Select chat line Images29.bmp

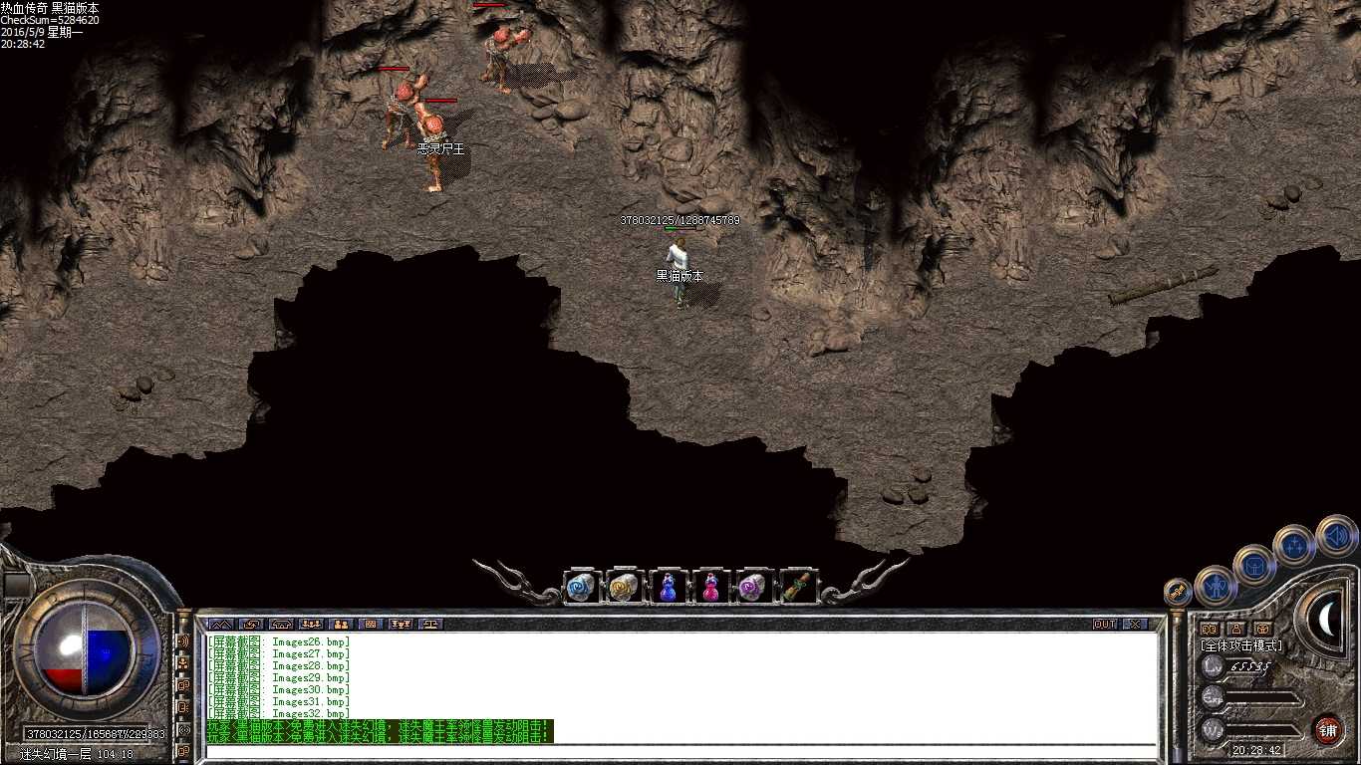pos(278,678)
